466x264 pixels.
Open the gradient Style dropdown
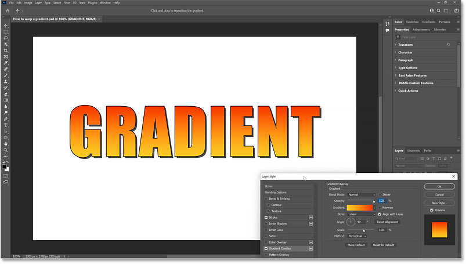[362, 214]
